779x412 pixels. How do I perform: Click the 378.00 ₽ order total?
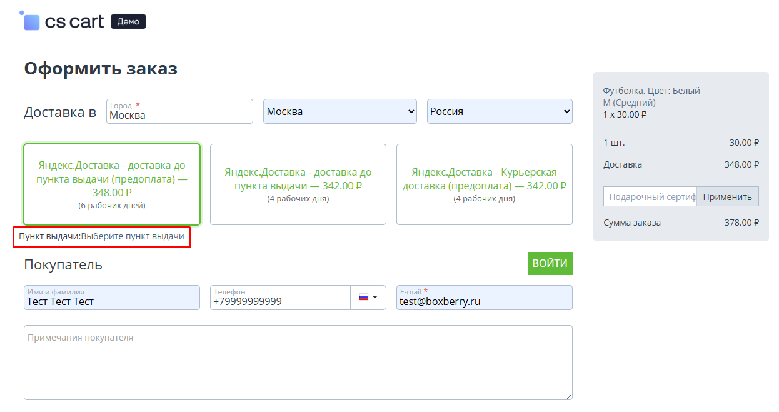[x=741, y=223]
